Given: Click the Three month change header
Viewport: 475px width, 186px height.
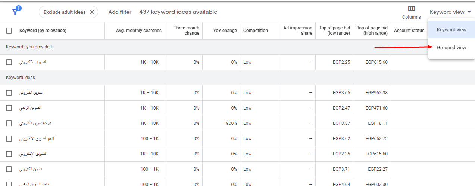Looking at the screenshot, I should click(x=186, y=31).
